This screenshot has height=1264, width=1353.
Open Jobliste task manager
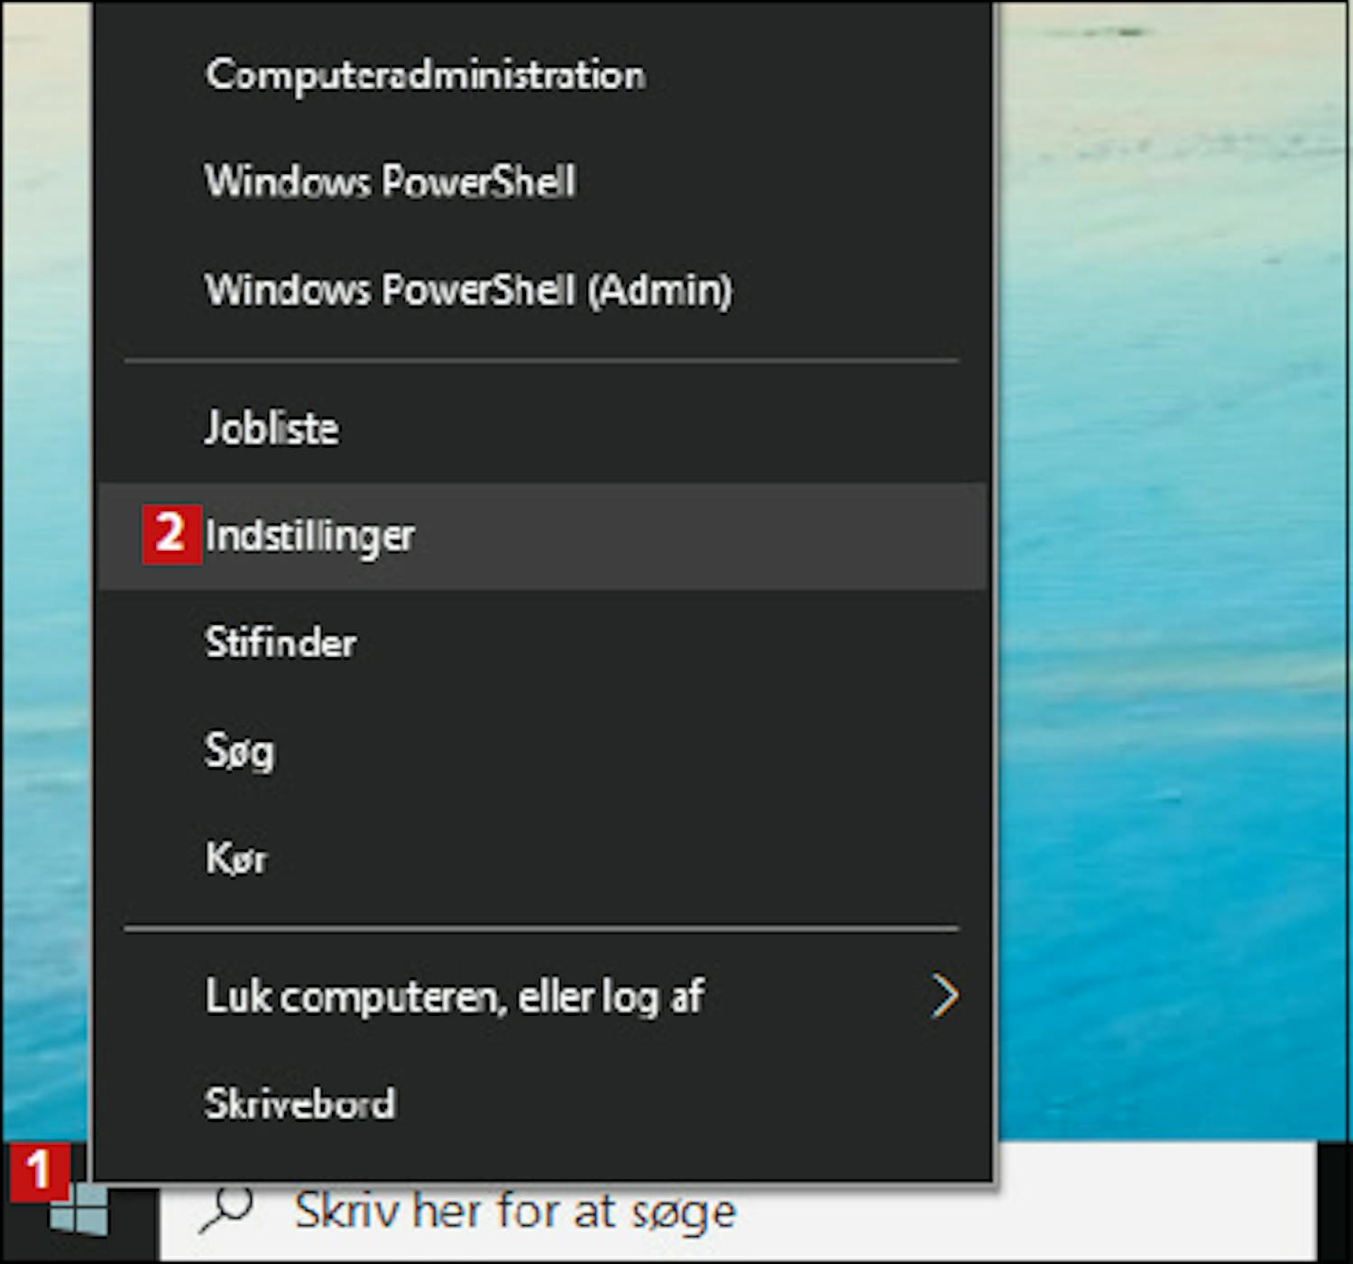click(x=544, y=428)
